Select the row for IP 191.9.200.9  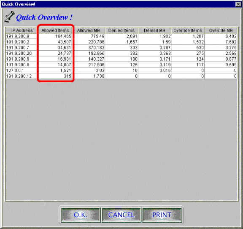click(121, 36)
